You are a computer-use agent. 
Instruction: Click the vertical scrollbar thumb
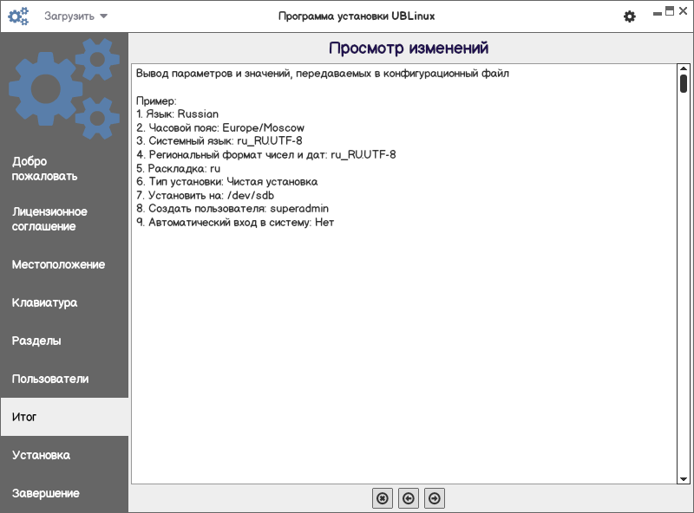(684, 83)
